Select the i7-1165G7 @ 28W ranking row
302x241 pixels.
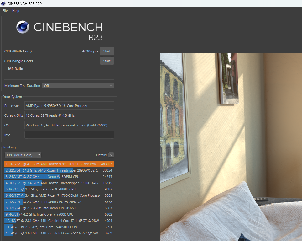59,221
